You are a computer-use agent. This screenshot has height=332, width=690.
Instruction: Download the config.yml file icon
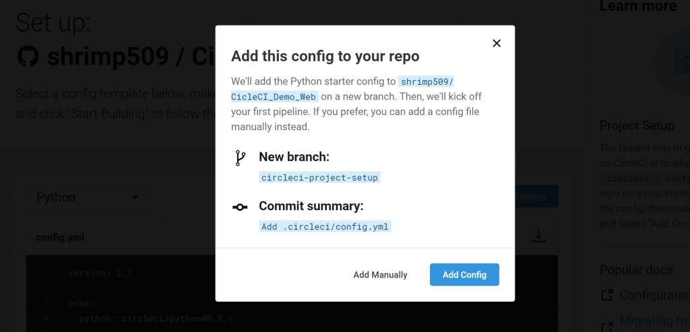pos(538,236)
